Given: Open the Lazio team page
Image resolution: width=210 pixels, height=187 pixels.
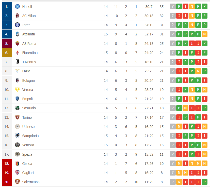Looking at the screenshot, I should coord(26,71).
